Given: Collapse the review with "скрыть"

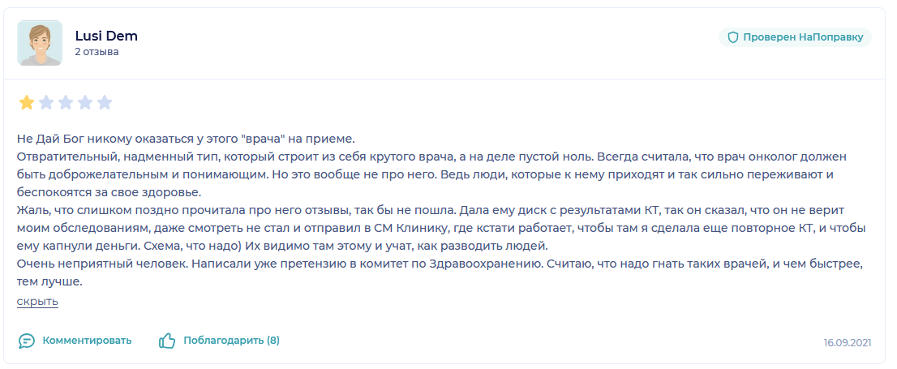Looking at the screenshot, I should coord(38,302).
